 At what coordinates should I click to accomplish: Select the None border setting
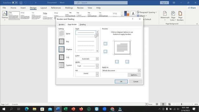click(x=62, y=34)
